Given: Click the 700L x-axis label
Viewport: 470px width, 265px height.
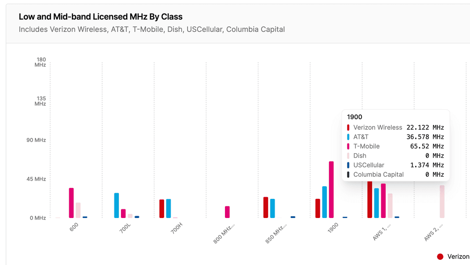Looking at the screenshot, I should pyautogui.click(x=124, y=229).
